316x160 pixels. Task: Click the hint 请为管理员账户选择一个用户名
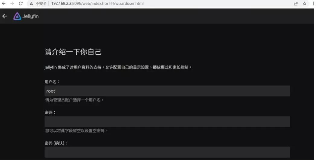(74, 100)
